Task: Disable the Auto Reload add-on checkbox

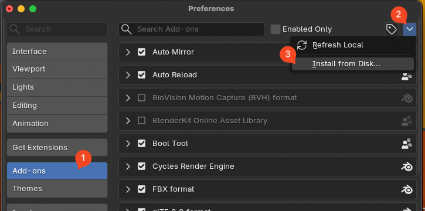Action: pos(141,75)
